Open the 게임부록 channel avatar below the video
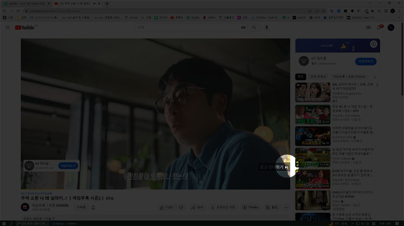 25,207
